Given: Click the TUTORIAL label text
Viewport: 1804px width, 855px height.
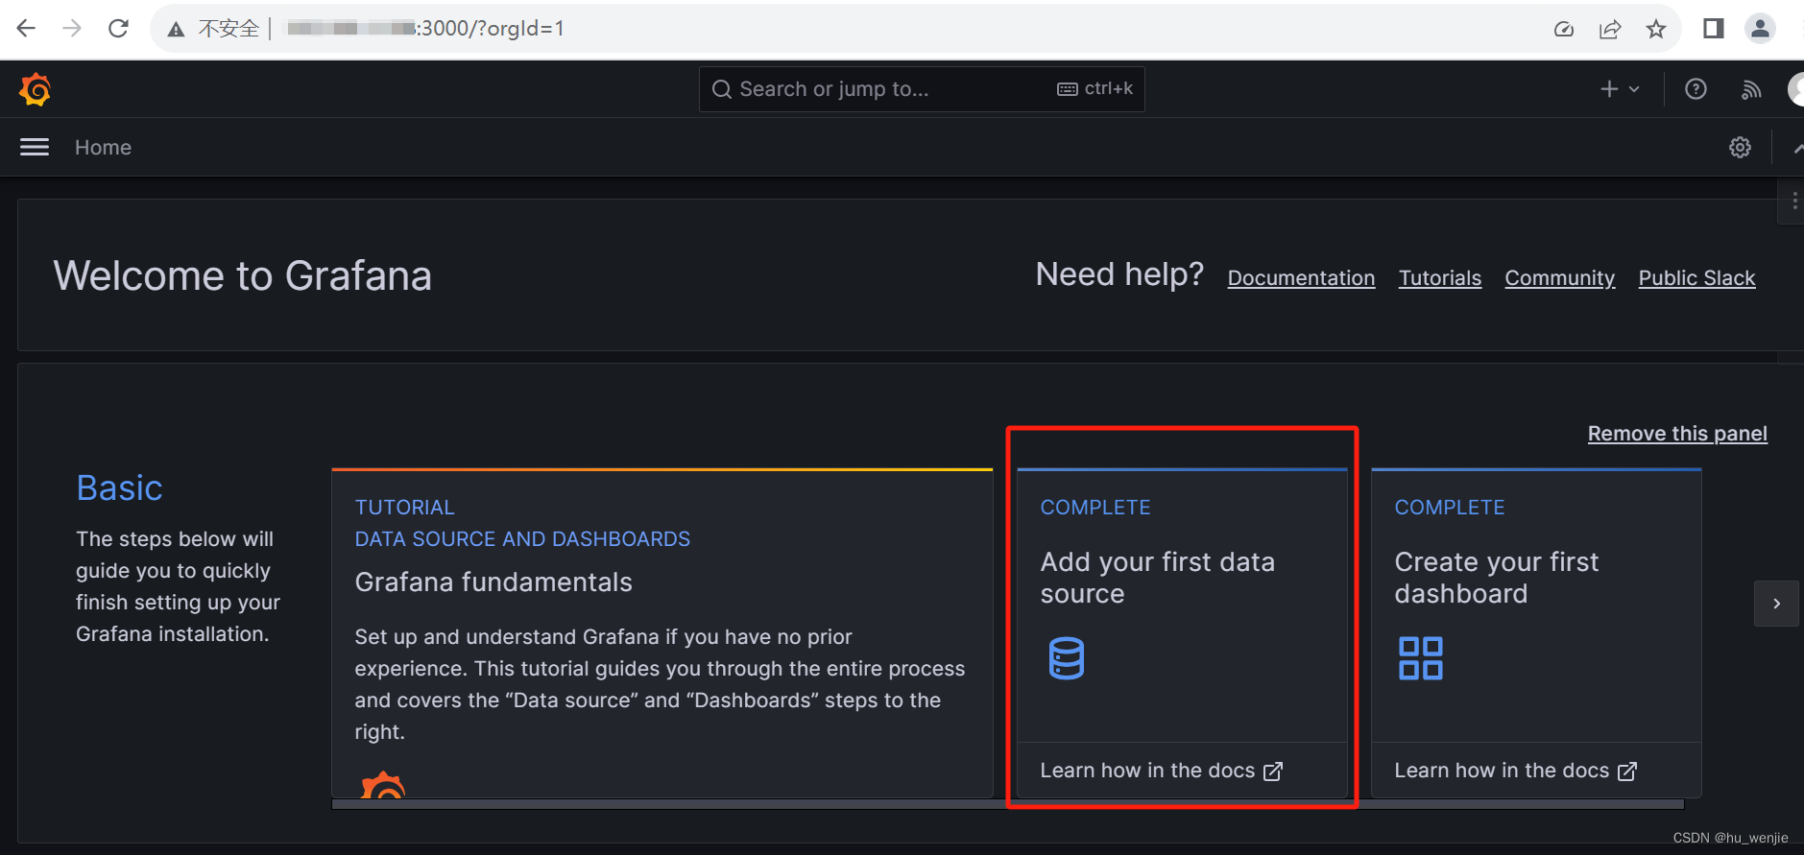Looking at the screenshot, I should (x=405, y=508).
